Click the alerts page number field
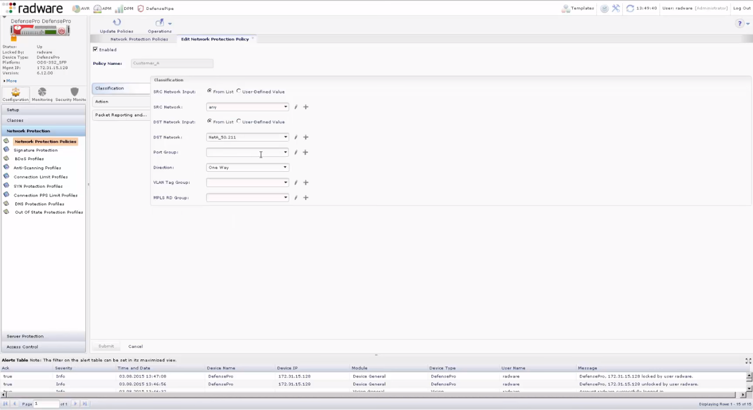The height and width of the screenshot is (410, 753). point(46,404)
